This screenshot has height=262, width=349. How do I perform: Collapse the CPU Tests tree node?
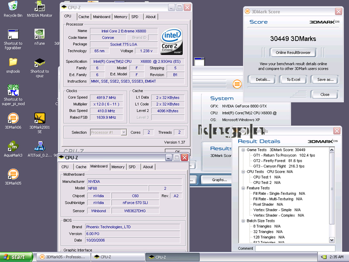243,172
